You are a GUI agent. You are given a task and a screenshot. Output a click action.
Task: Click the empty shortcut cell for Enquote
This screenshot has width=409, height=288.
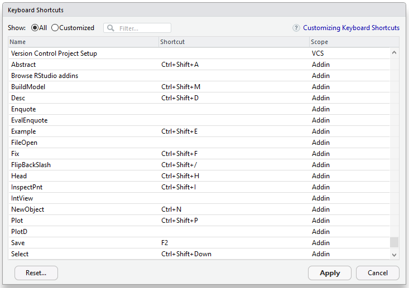(234, 109)
